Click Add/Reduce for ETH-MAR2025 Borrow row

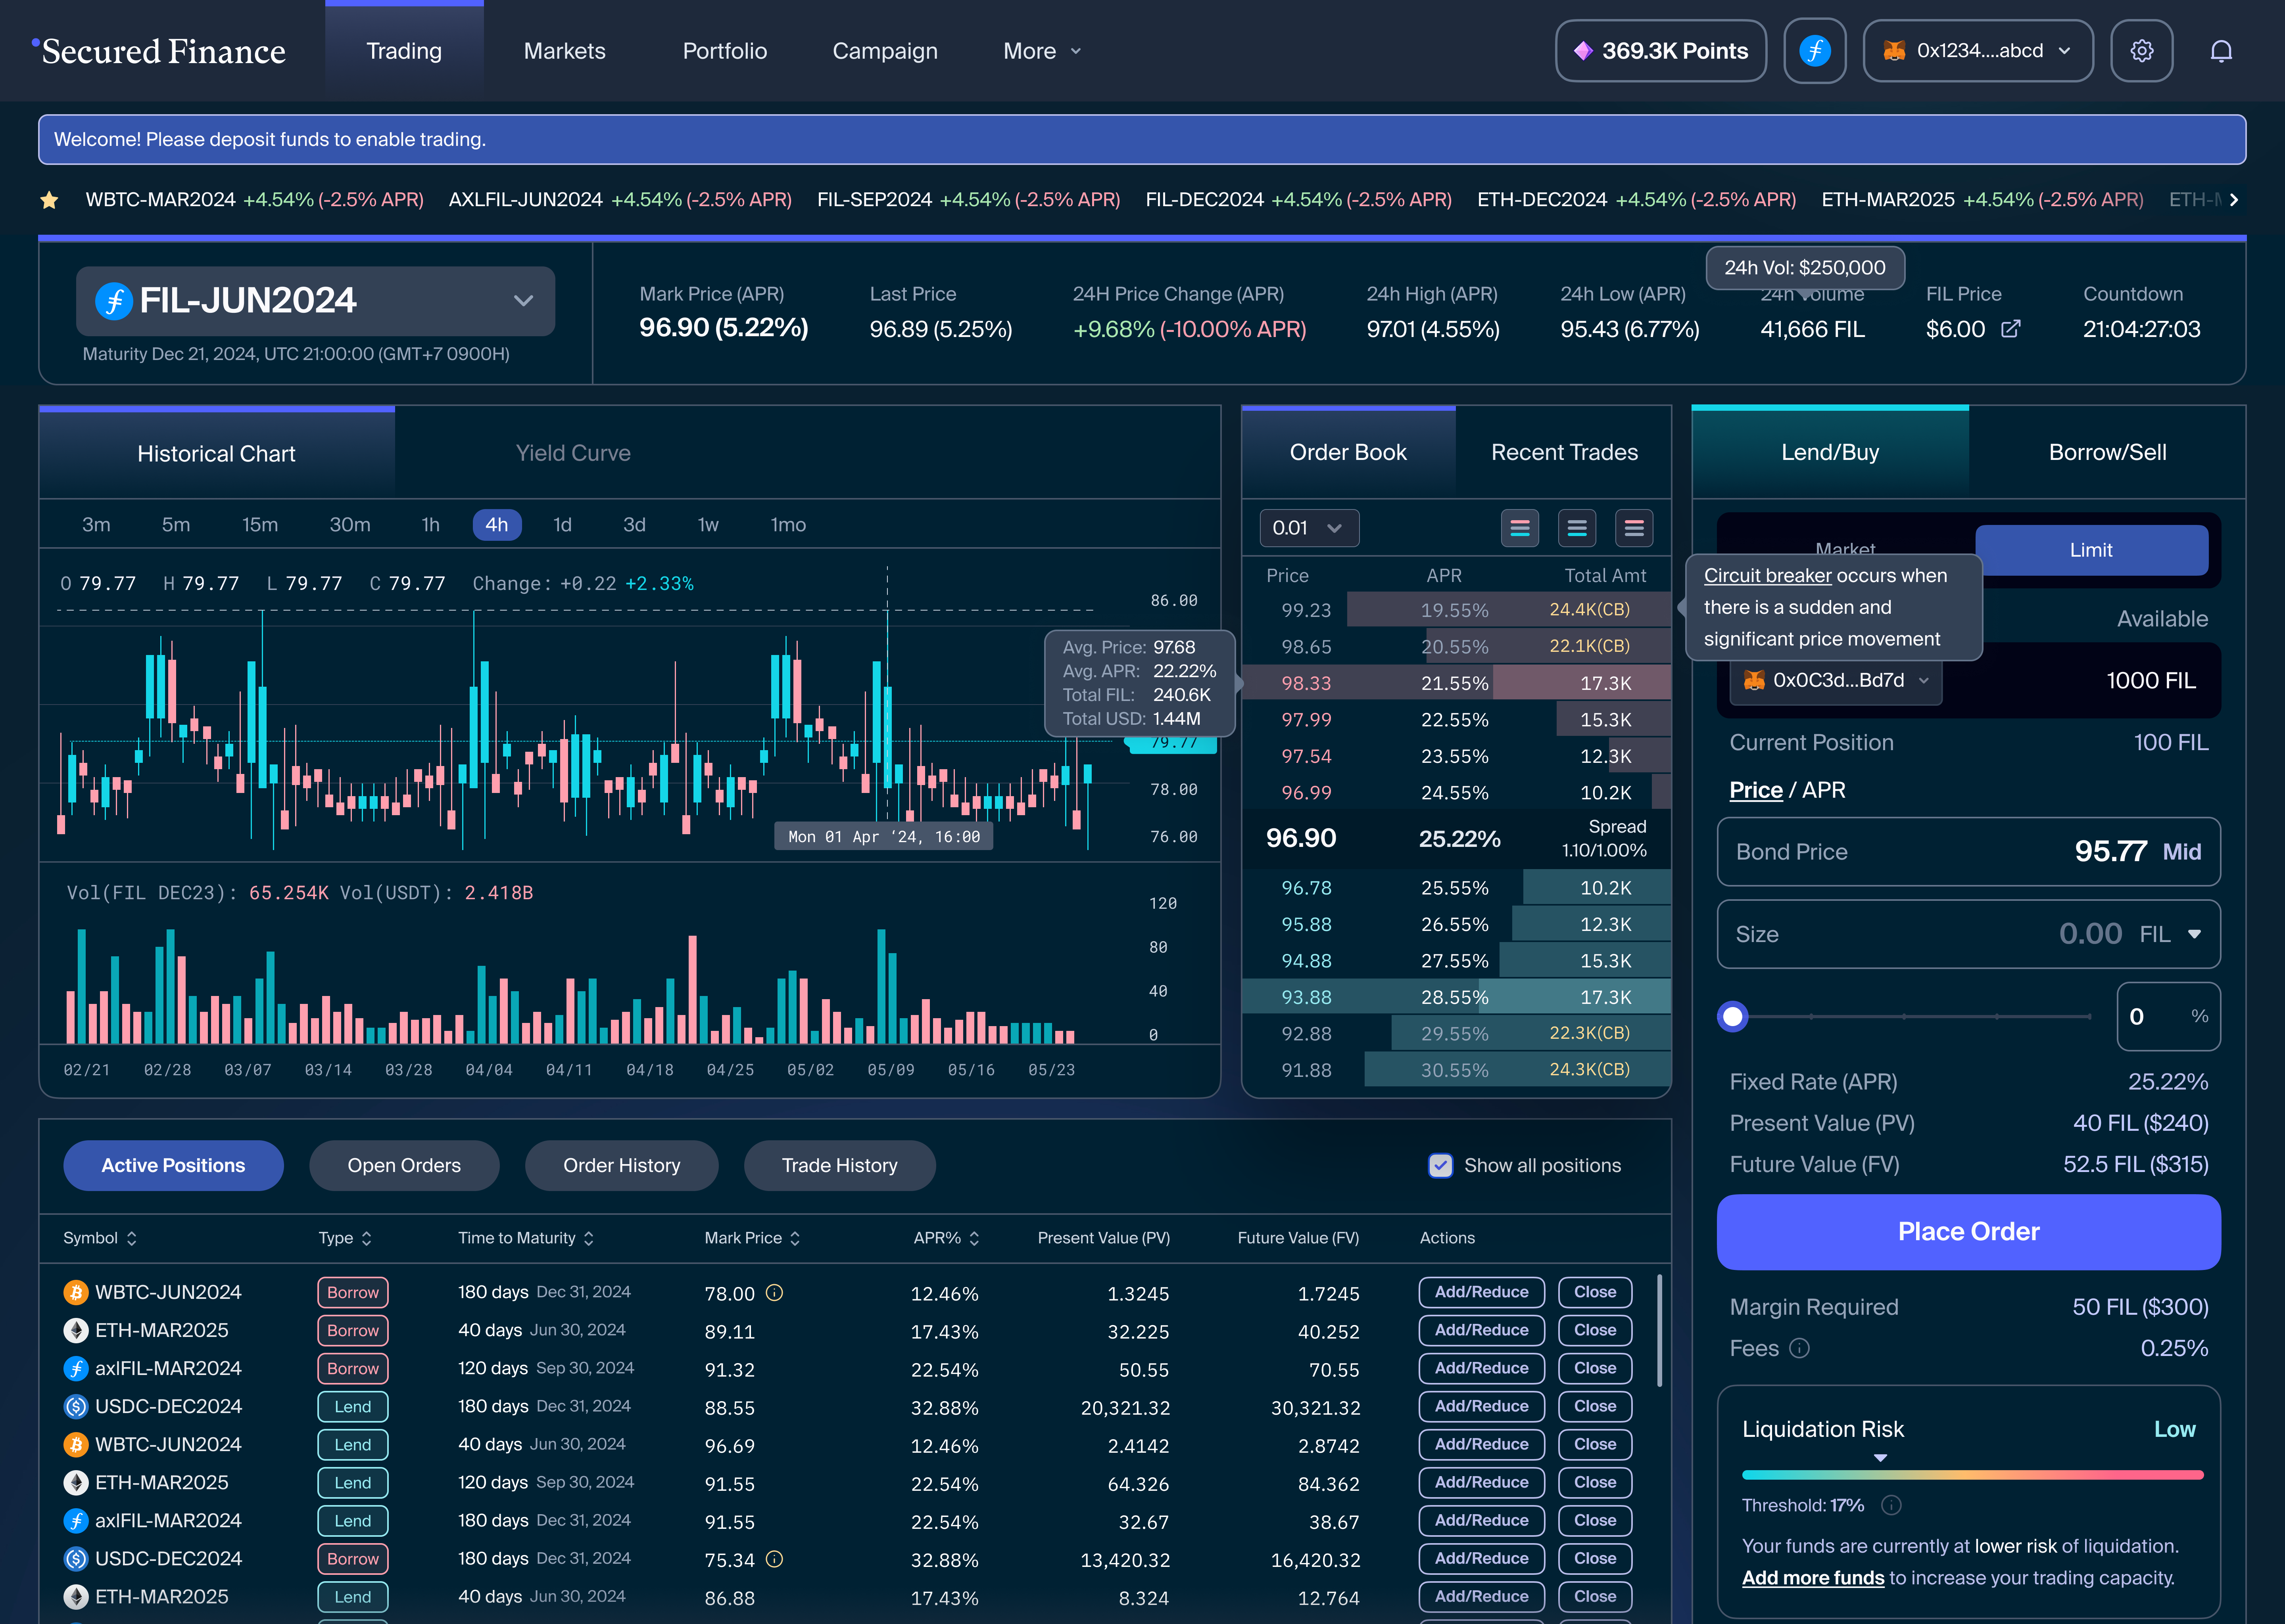[1482, 1331]
